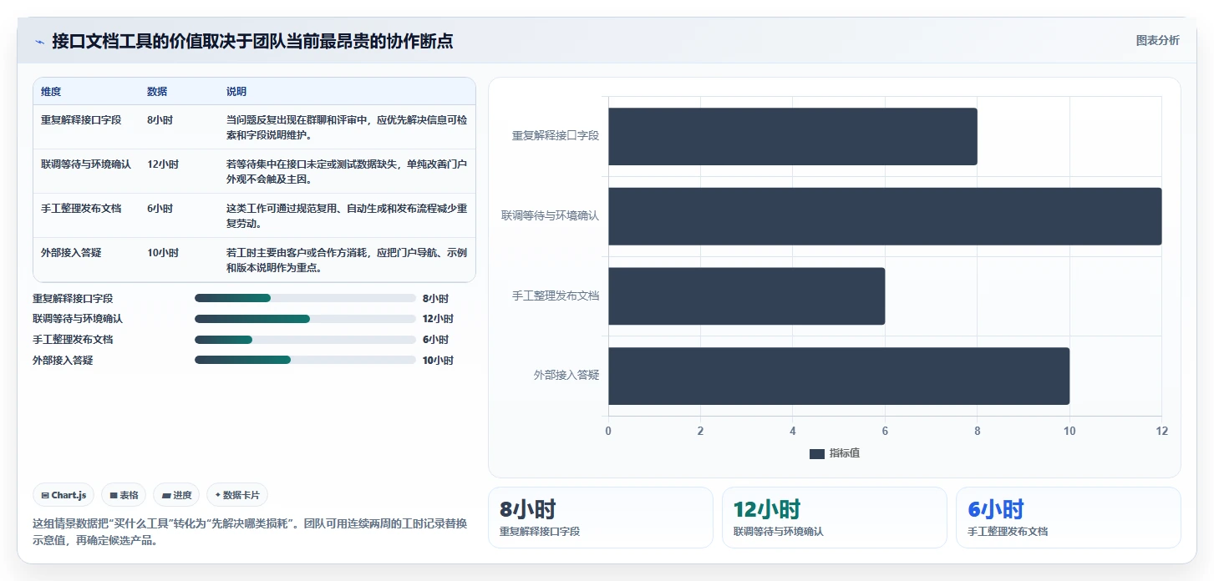Click the 外部接入答疑 progress label
Screen dimensions: 1214x581
63,361
